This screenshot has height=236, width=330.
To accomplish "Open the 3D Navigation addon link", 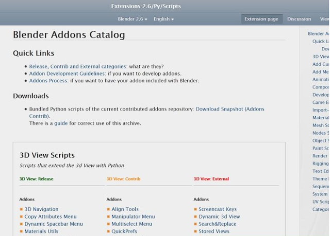I will point(41,209).
